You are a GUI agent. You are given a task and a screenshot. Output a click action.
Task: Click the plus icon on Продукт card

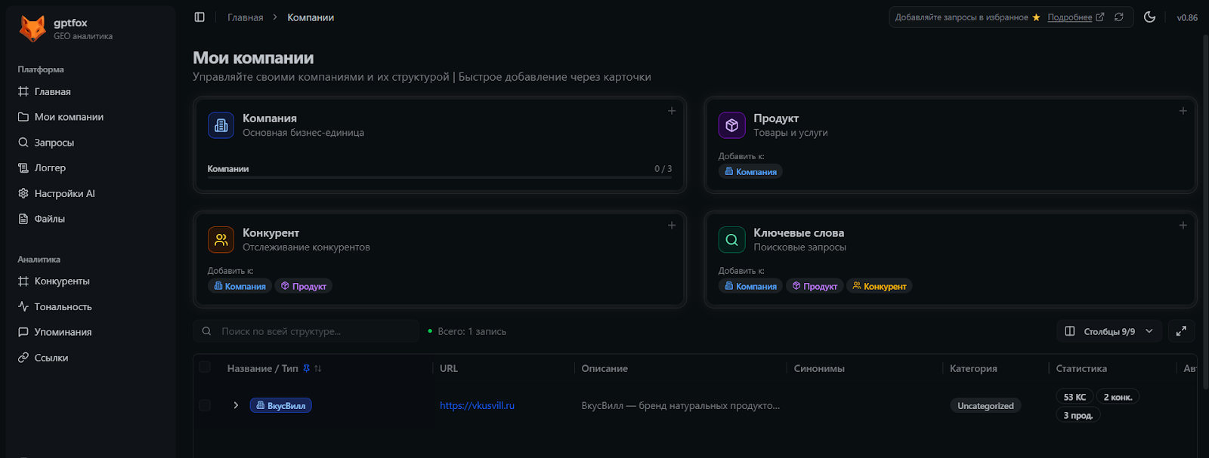click(1183, 111)
